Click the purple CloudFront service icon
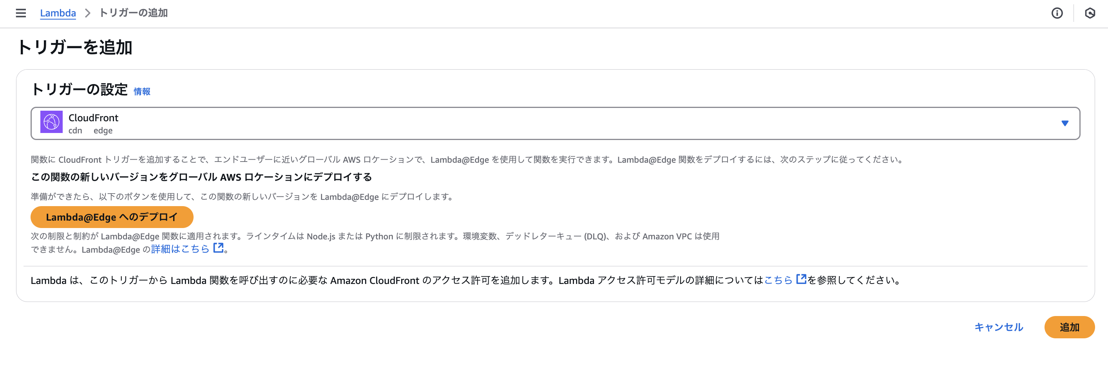This screenshot has height=370, width=1108. point(52,123)
